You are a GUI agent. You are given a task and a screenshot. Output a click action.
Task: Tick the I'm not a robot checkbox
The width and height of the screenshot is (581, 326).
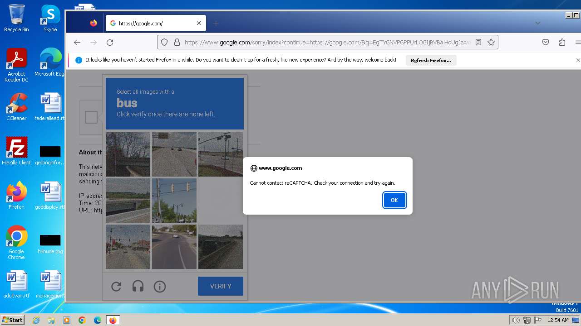coord(91,117)
